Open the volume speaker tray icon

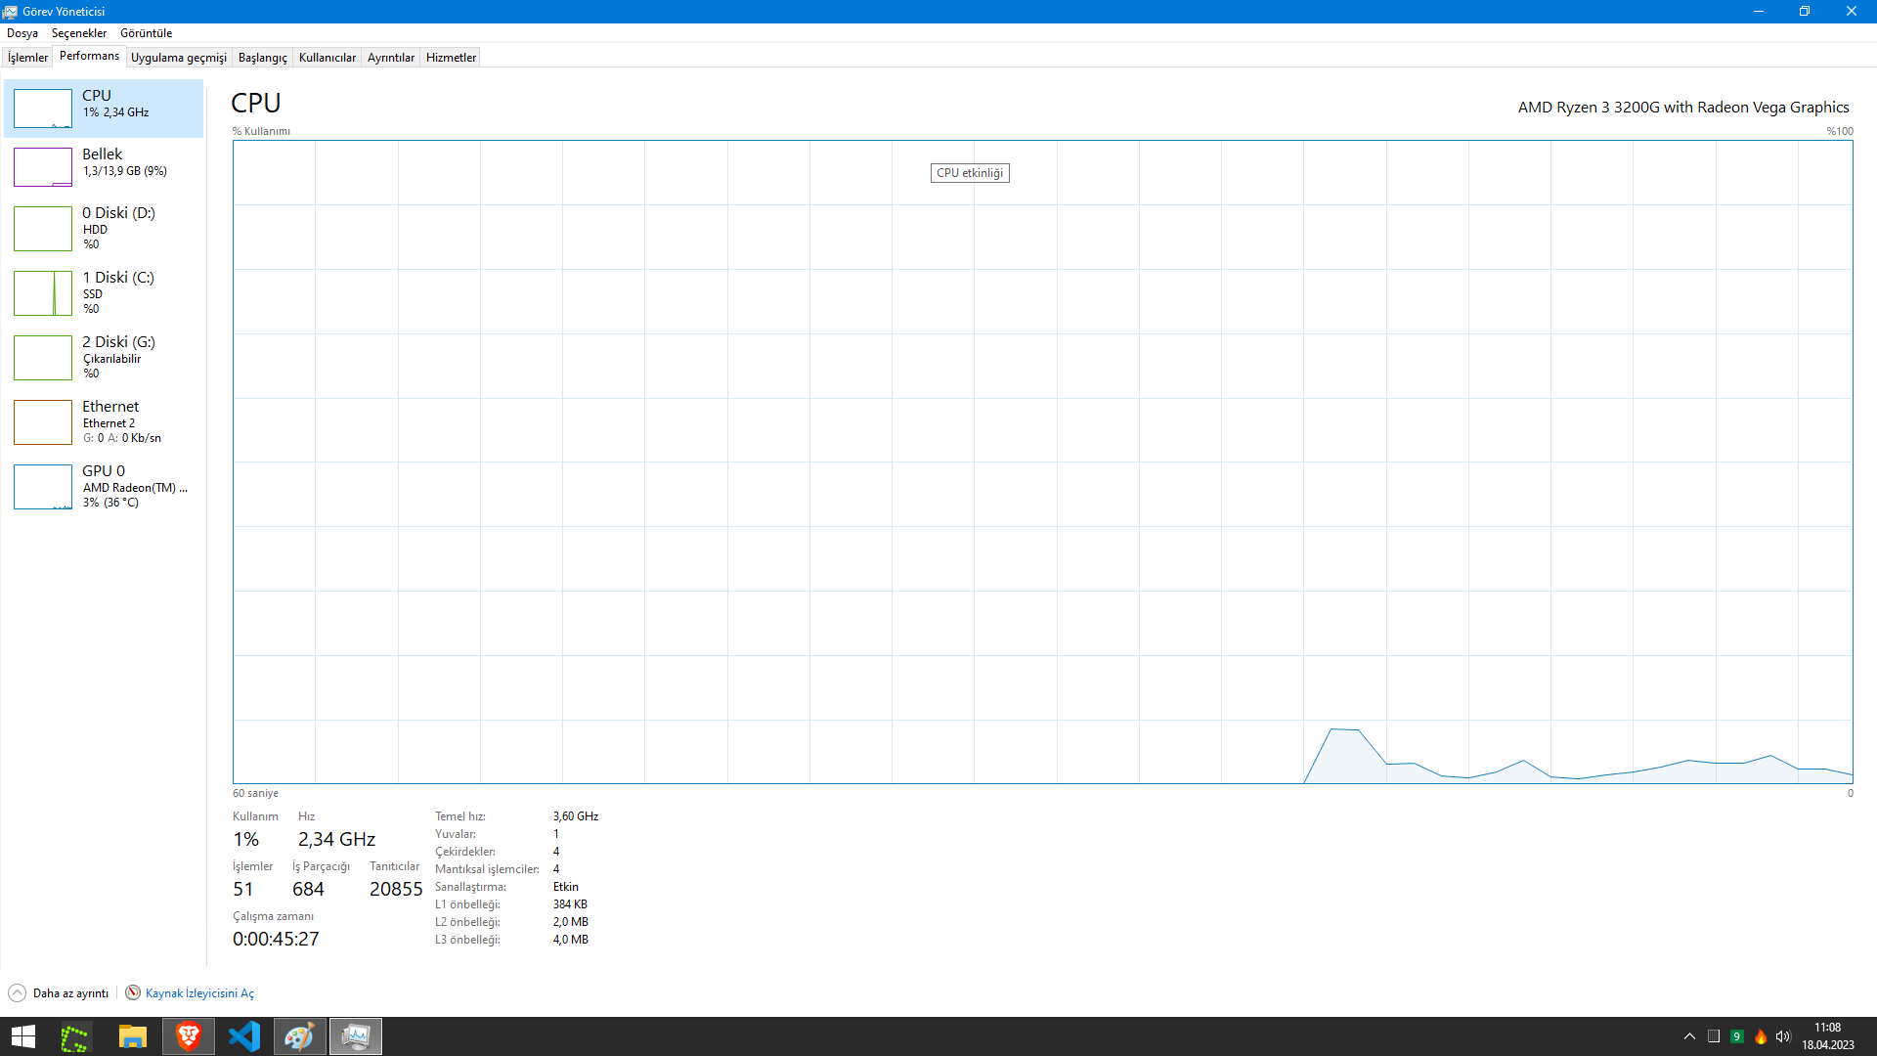click(1783, 1036)
